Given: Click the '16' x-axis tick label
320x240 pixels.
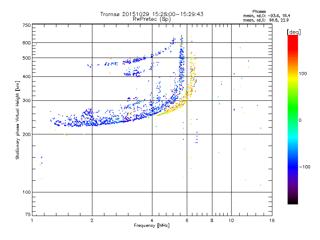Looking at the screenshot, I should (x=272, y=220).
